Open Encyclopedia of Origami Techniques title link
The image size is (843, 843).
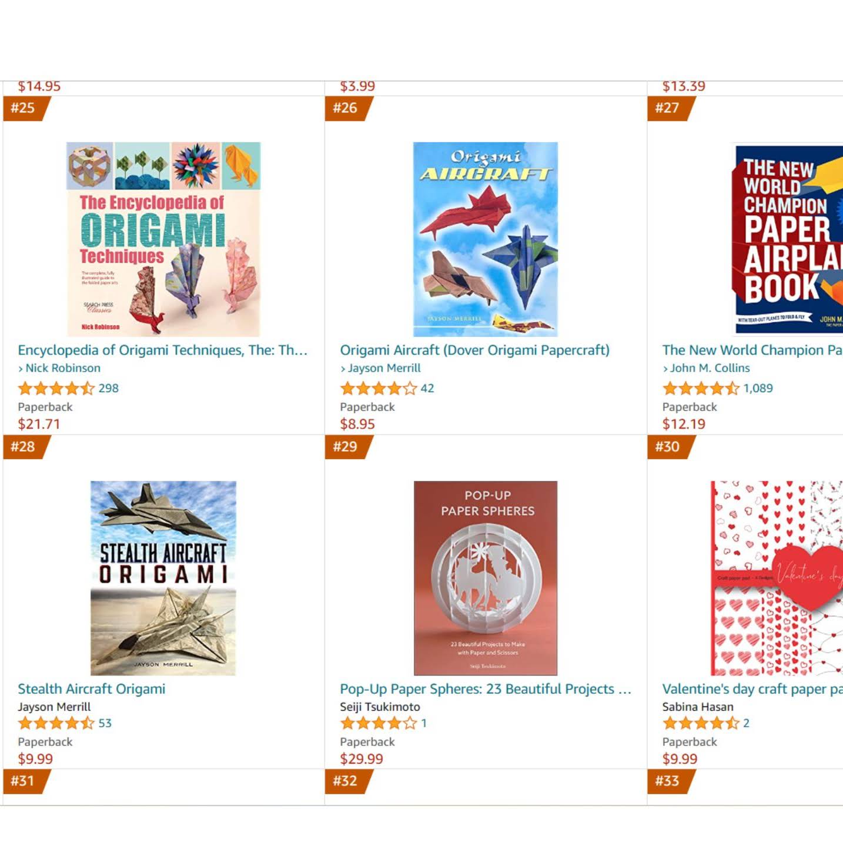pos(162,350)
